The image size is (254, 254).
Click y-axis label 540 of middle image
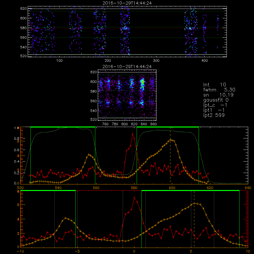click(x=93, y=111)
